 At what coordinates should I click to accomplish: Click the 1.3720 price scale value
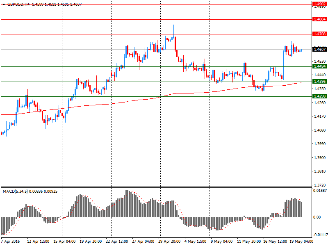pyautogui.click(x=320, y=185)
